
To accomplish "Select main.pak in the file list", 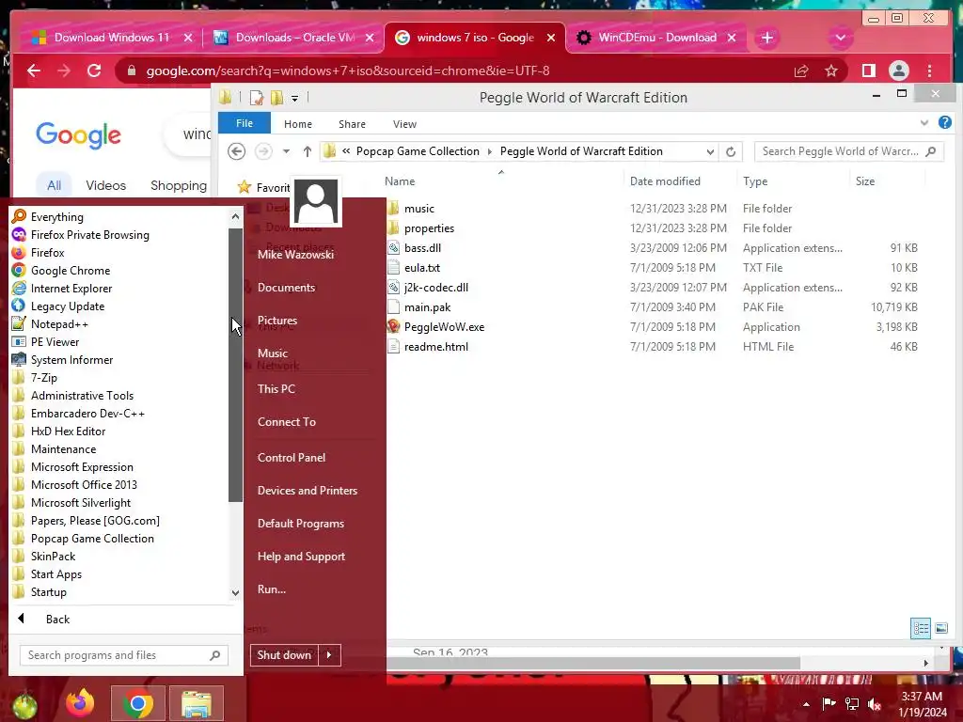I will pos(428,307).
